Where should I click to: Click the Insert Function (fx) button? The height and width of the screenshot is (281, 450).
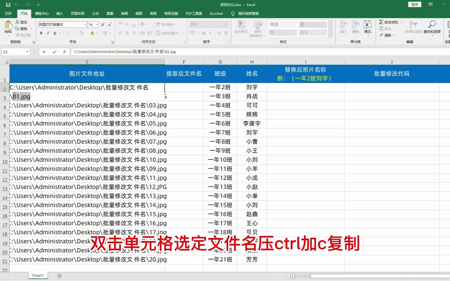click(64, 52)
